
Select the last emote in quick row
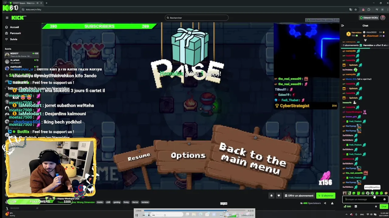(x=386, y=193)
